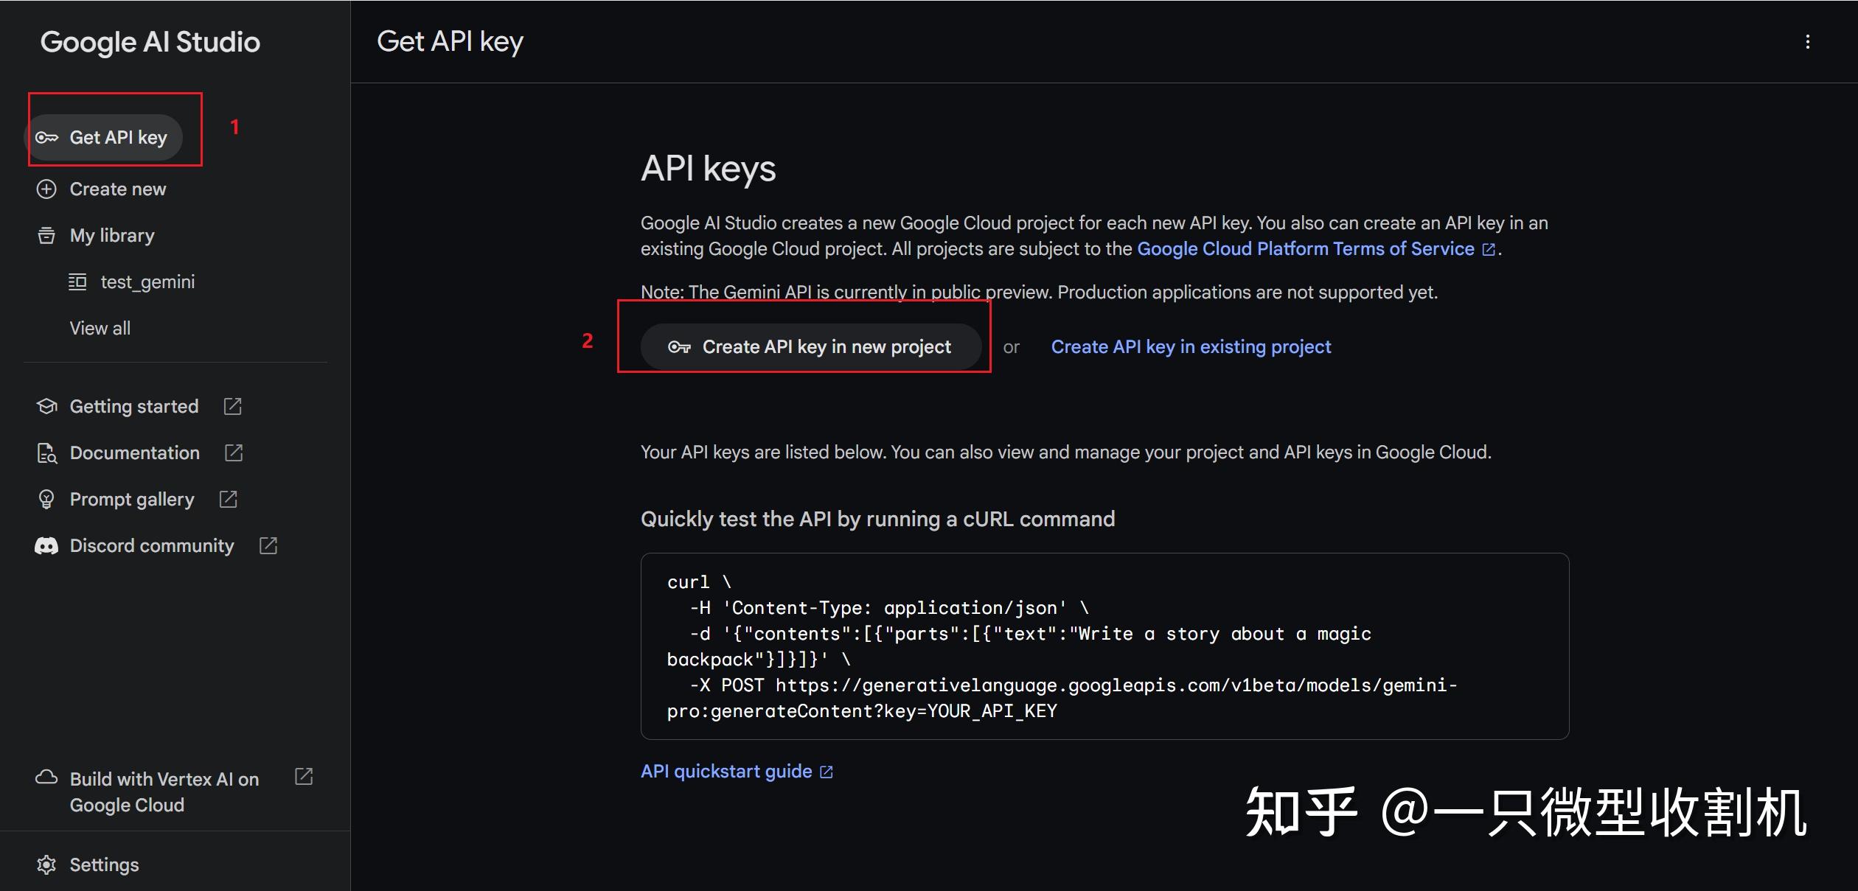
Task: Select the Get API key key icon
Action: click(46, 137)
